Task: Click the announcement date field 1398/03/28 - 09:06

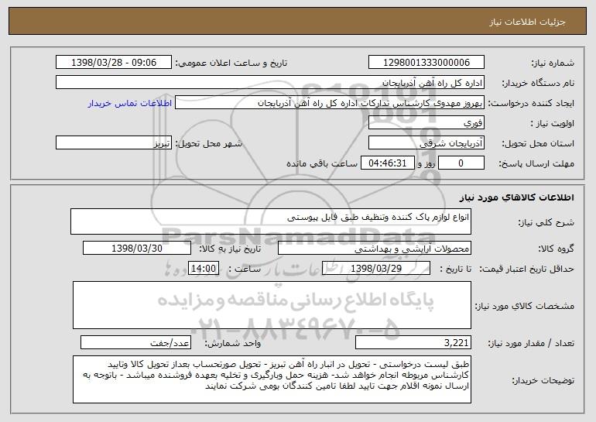Action: click(x=114, y=63)
